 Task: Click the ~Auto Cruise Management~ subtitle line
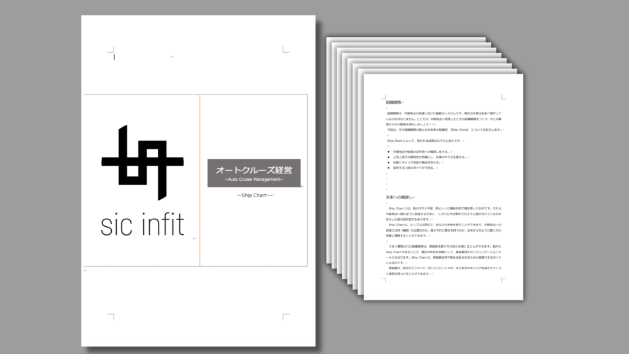point(254,179)
